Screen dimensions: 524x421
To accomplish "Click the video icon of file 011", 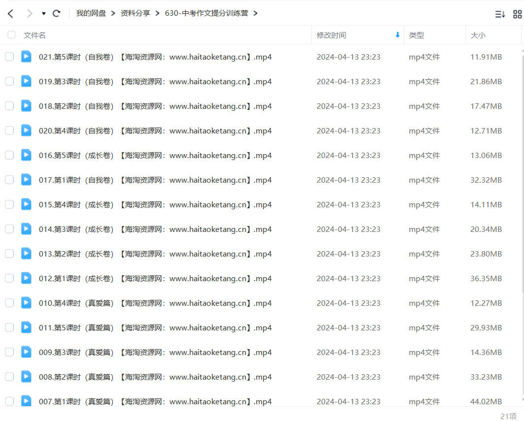I will coord(26,327).
